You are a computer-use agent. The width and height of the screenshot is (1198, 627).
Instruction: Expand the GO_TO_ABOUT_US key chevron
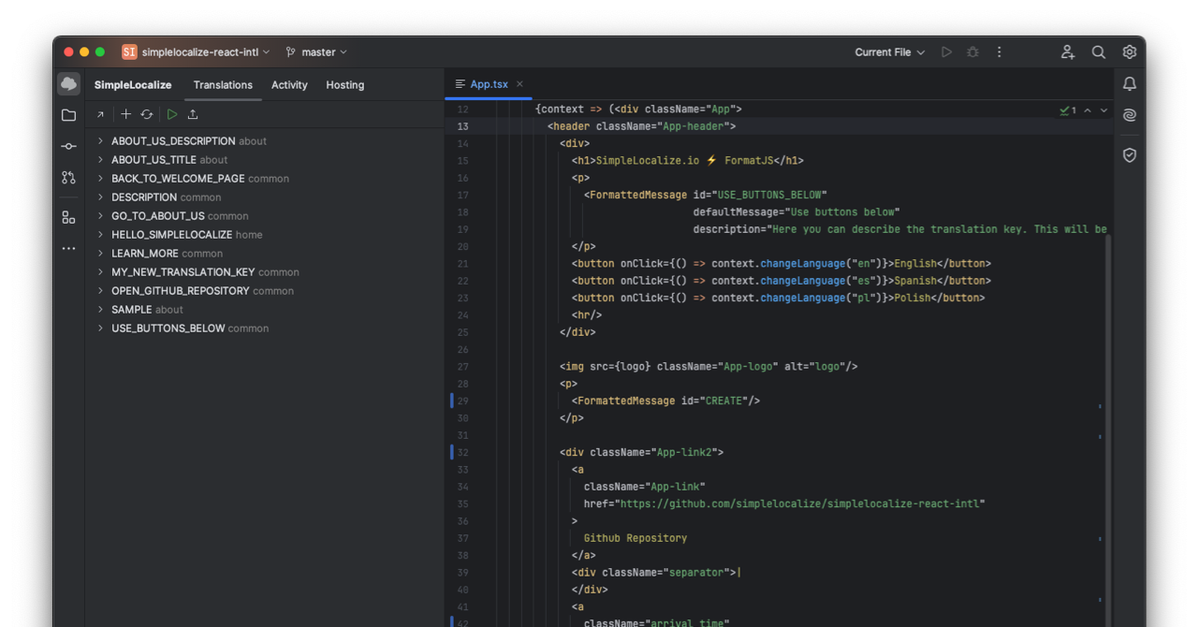[x=100, y=216]
